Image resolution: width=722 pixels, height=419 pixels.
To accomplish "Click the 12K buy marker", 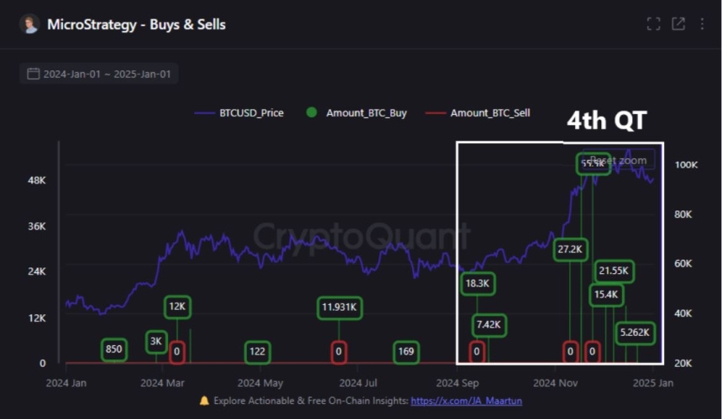I will pos(177,307).
